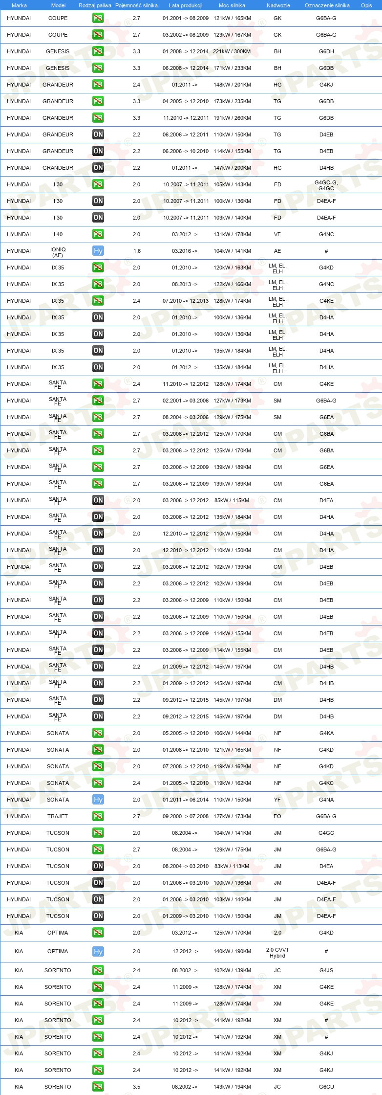This screenshot has height=1095, width=382.
Task: Select the Lata produkcji column header
Action: click(x=186, y=5)
